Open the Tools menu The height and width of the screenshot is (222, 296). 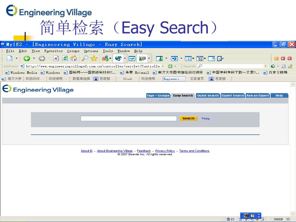point(108,51)
